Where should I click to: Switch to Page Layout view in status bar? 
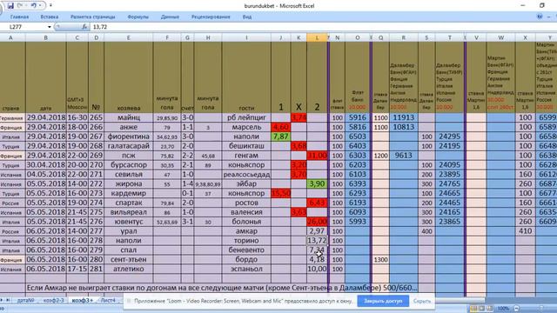tap(481, 309)
